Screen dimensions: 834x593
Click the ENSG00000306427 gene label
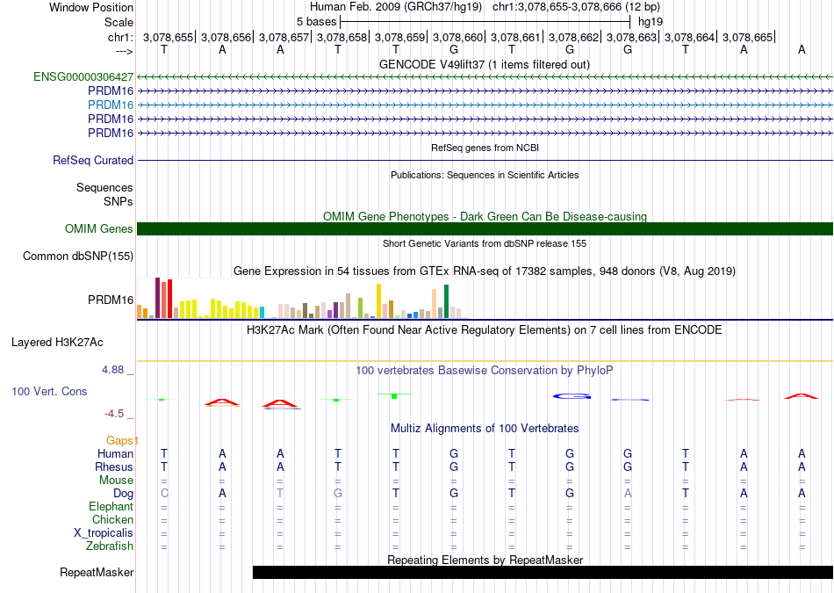[x=83, y=76]
